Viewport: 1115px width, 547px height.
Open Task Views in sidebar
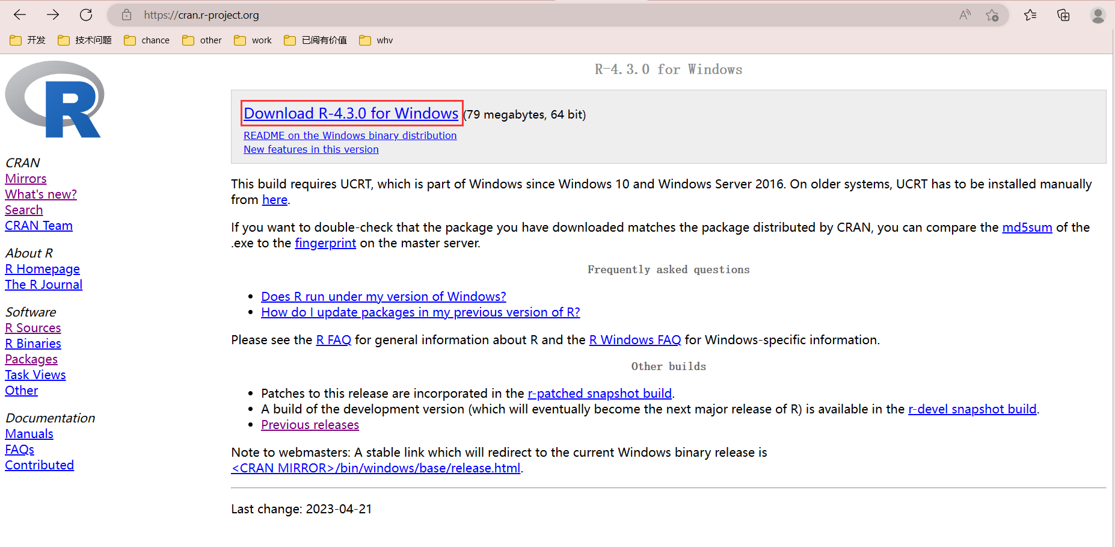point(35,375)
